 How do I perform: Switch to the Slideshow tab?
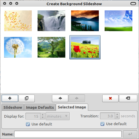13,107
